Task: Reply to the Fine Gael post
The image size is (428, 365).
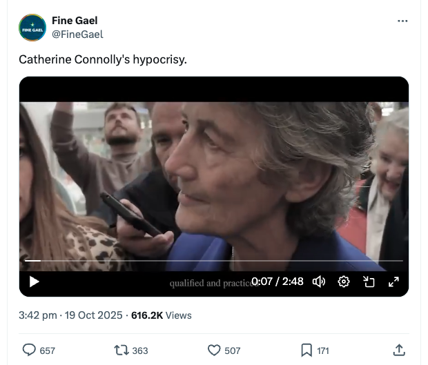Action: (30, 351)
